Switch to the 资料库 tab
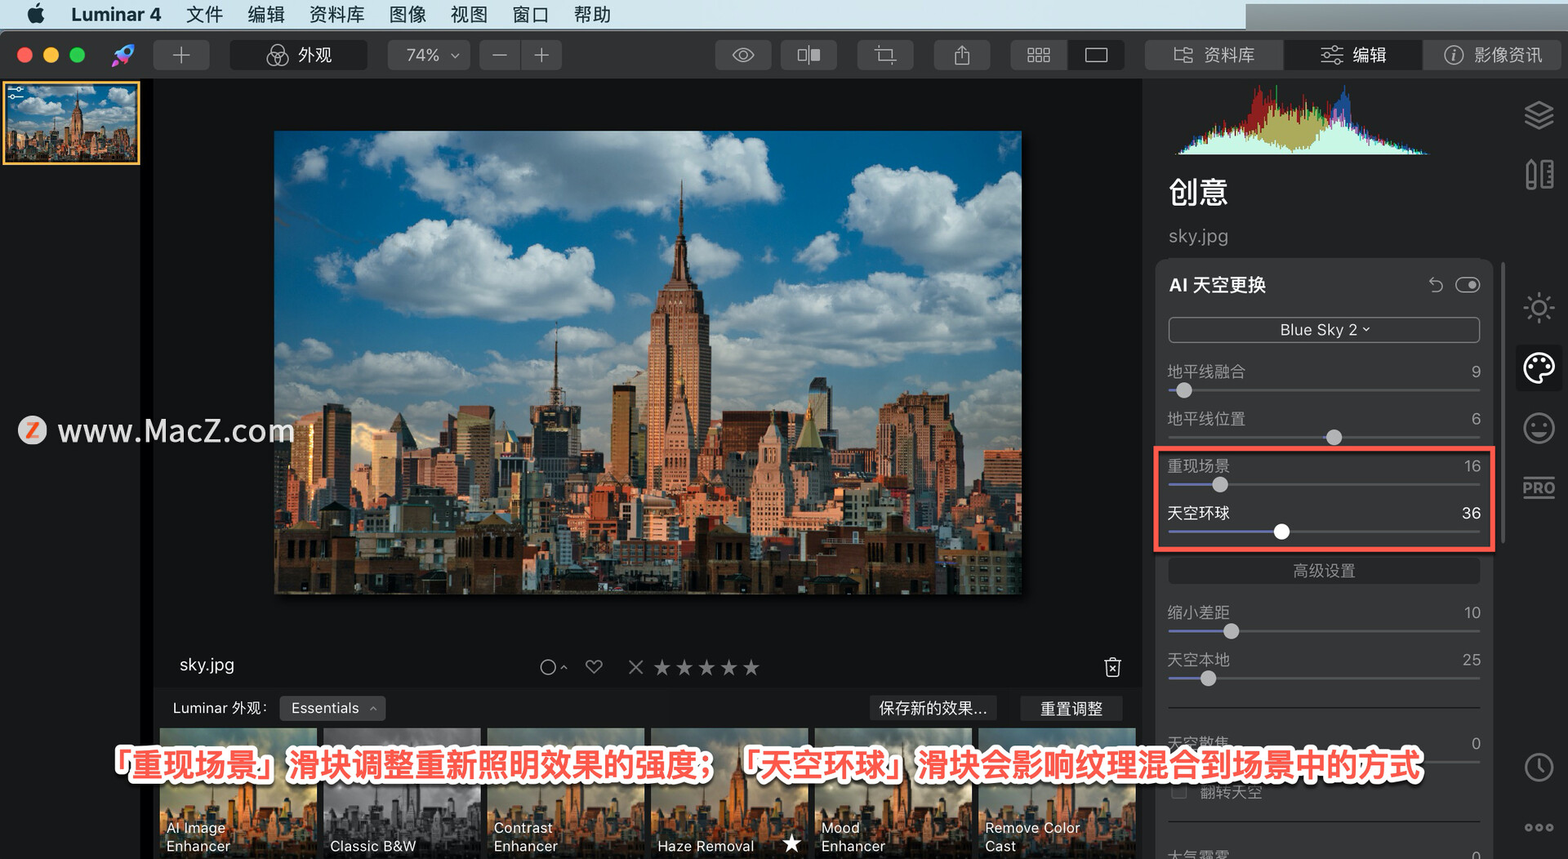 1214,55
